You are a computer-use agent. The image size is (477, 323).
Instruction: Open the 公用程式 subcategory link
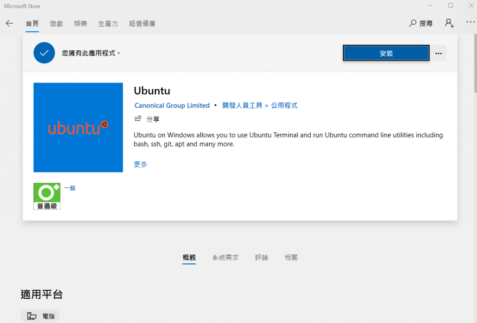click(x=284, y=105)
